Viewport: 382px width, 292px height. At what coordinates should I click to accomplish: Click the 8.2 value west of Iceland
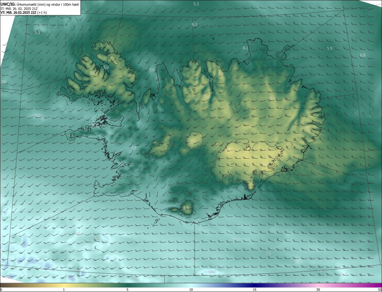click(38, 115)
